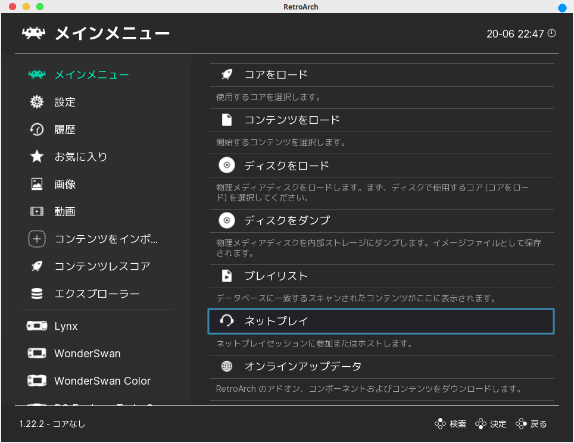Click the ディスクをロード disc icon

pos(227,165)
